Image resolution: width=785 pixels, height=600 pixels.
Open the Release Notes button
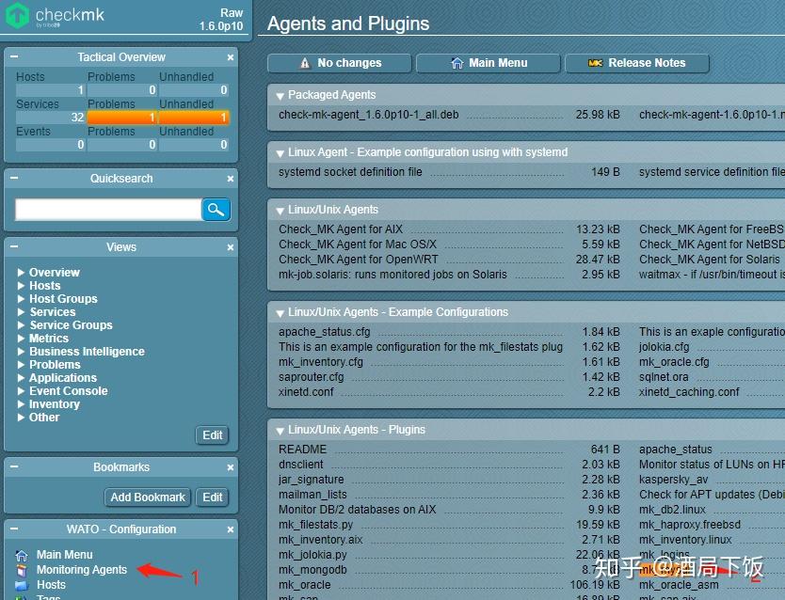(637, 63)
